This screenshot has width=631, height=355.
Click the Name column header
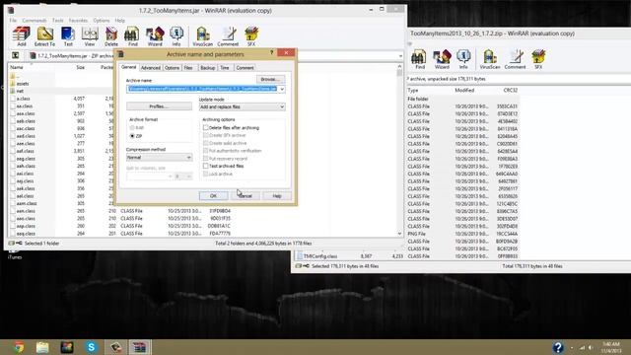[x=17, y=67]
